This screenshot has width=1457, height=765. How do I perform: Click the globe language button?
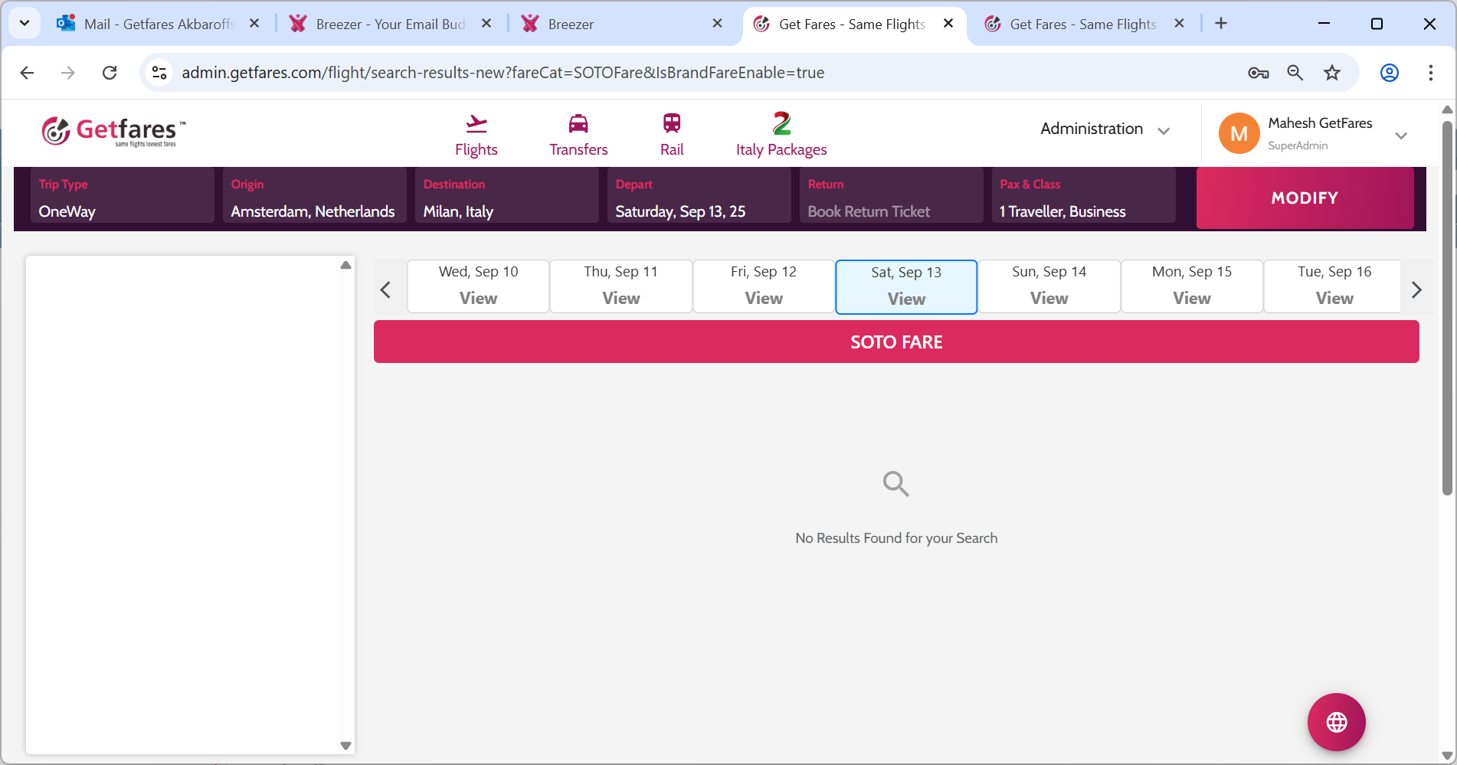1336,722
